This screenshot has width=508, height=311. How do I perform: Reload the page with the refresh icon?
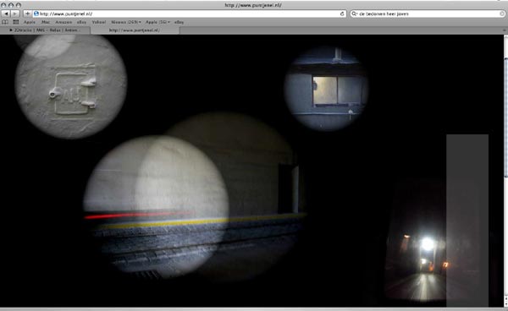coord(342,14)
